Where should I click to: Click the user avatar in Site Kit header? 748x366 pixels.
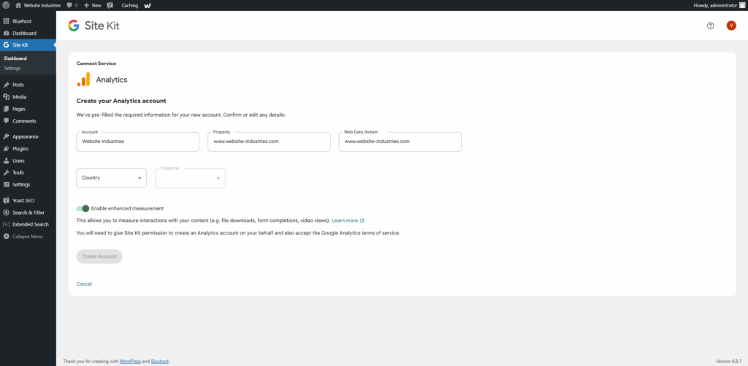[730, 26]
